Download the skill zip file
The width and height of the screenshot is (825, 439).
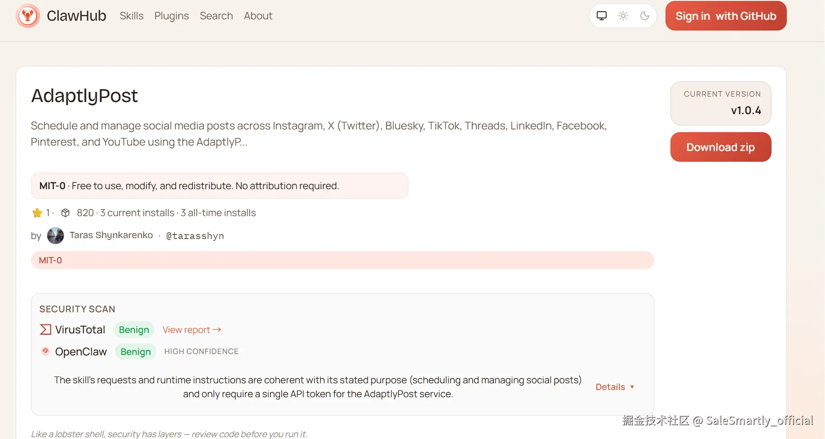[720, 147]
